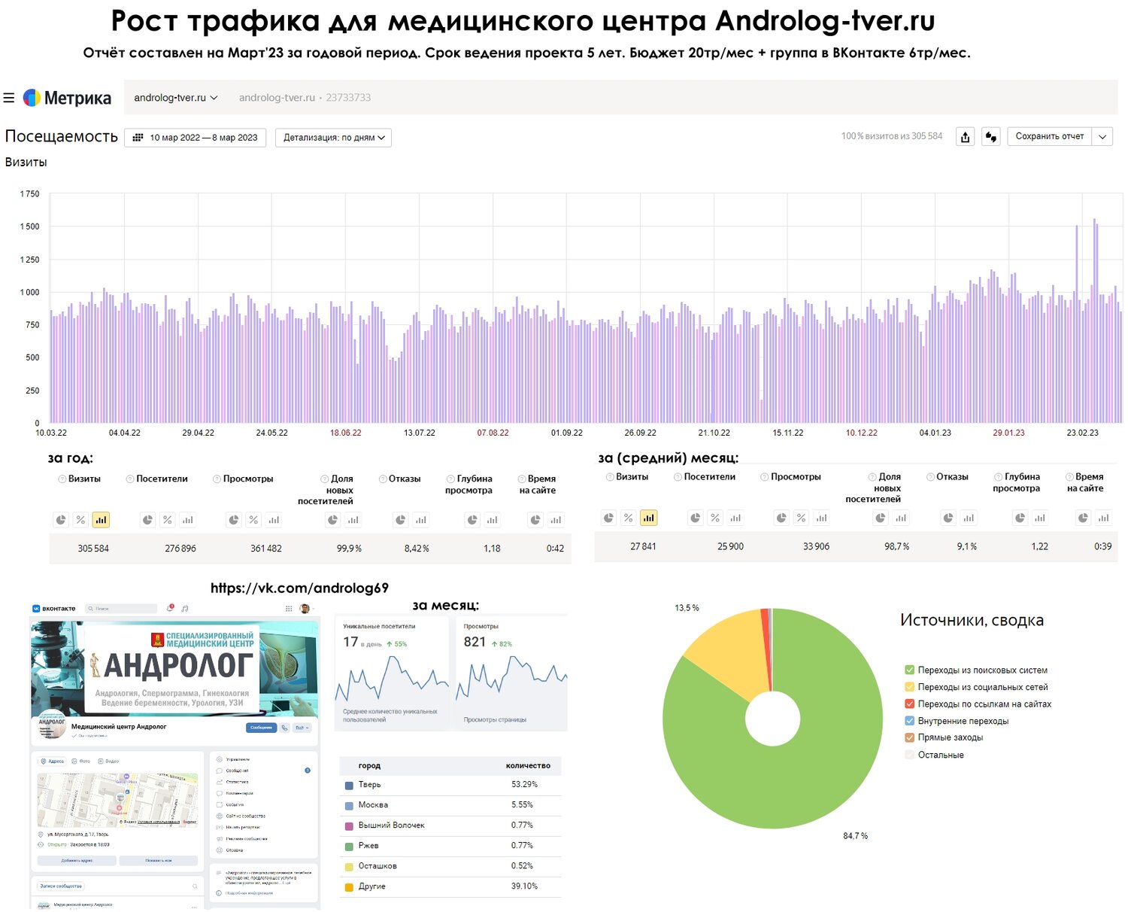The width and height of the screenshot is (1128, 912).
Task: Click Показать все button under the map
Action: pyautogui.click(x=159, y=860)
